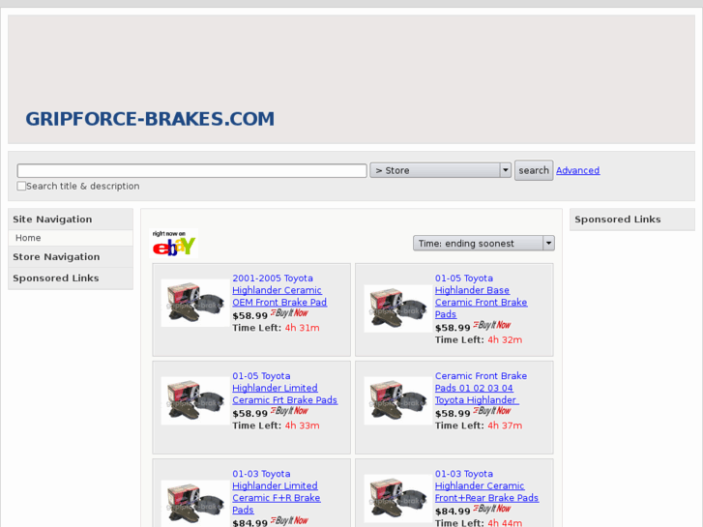Click thumbnail for Highlander Limited Ceramic Frt listing
Screen dimensions: 703x527
pos(195,400)
